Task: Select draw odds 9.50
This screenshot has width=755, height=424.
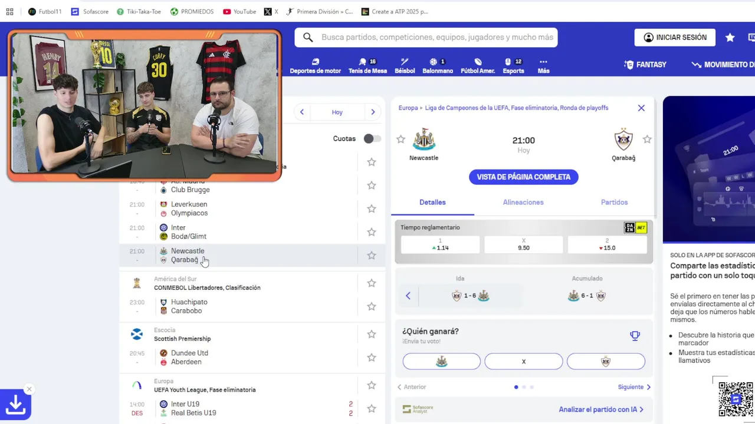Action: coord(524,244)
